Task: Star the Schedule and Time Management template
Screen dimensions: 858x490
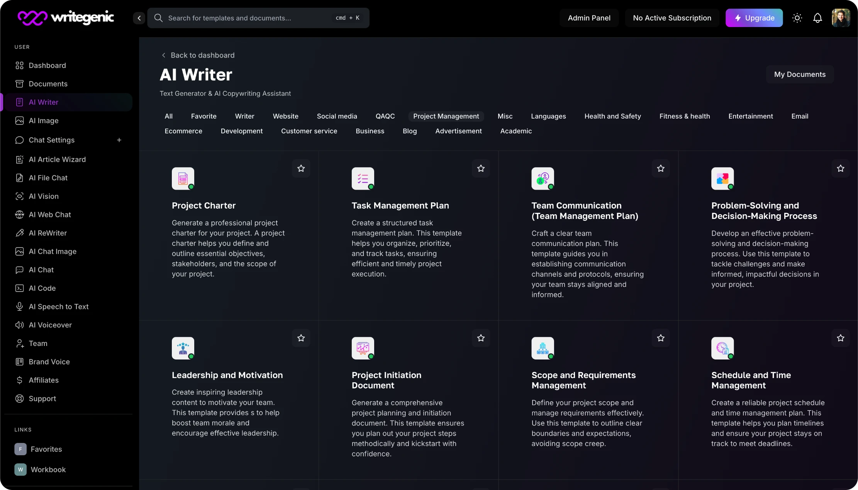Action: (x=841, y=338)
